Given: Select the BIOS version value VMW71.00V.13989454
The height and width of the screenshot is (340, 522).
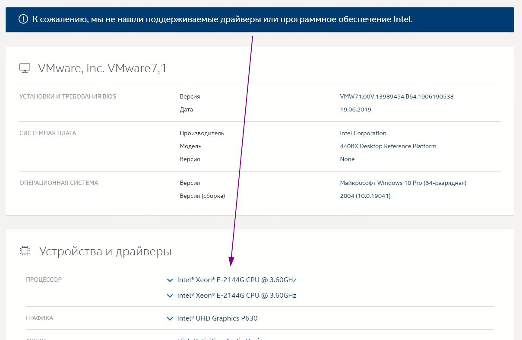Looking at the screenshot, I should [397, 96].
